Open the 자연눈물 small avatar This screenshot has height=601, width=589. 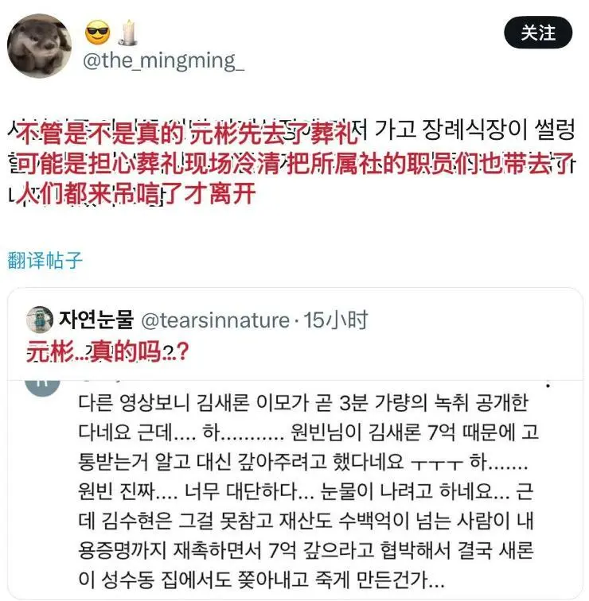pyautogui.click(x=40, y=320)
